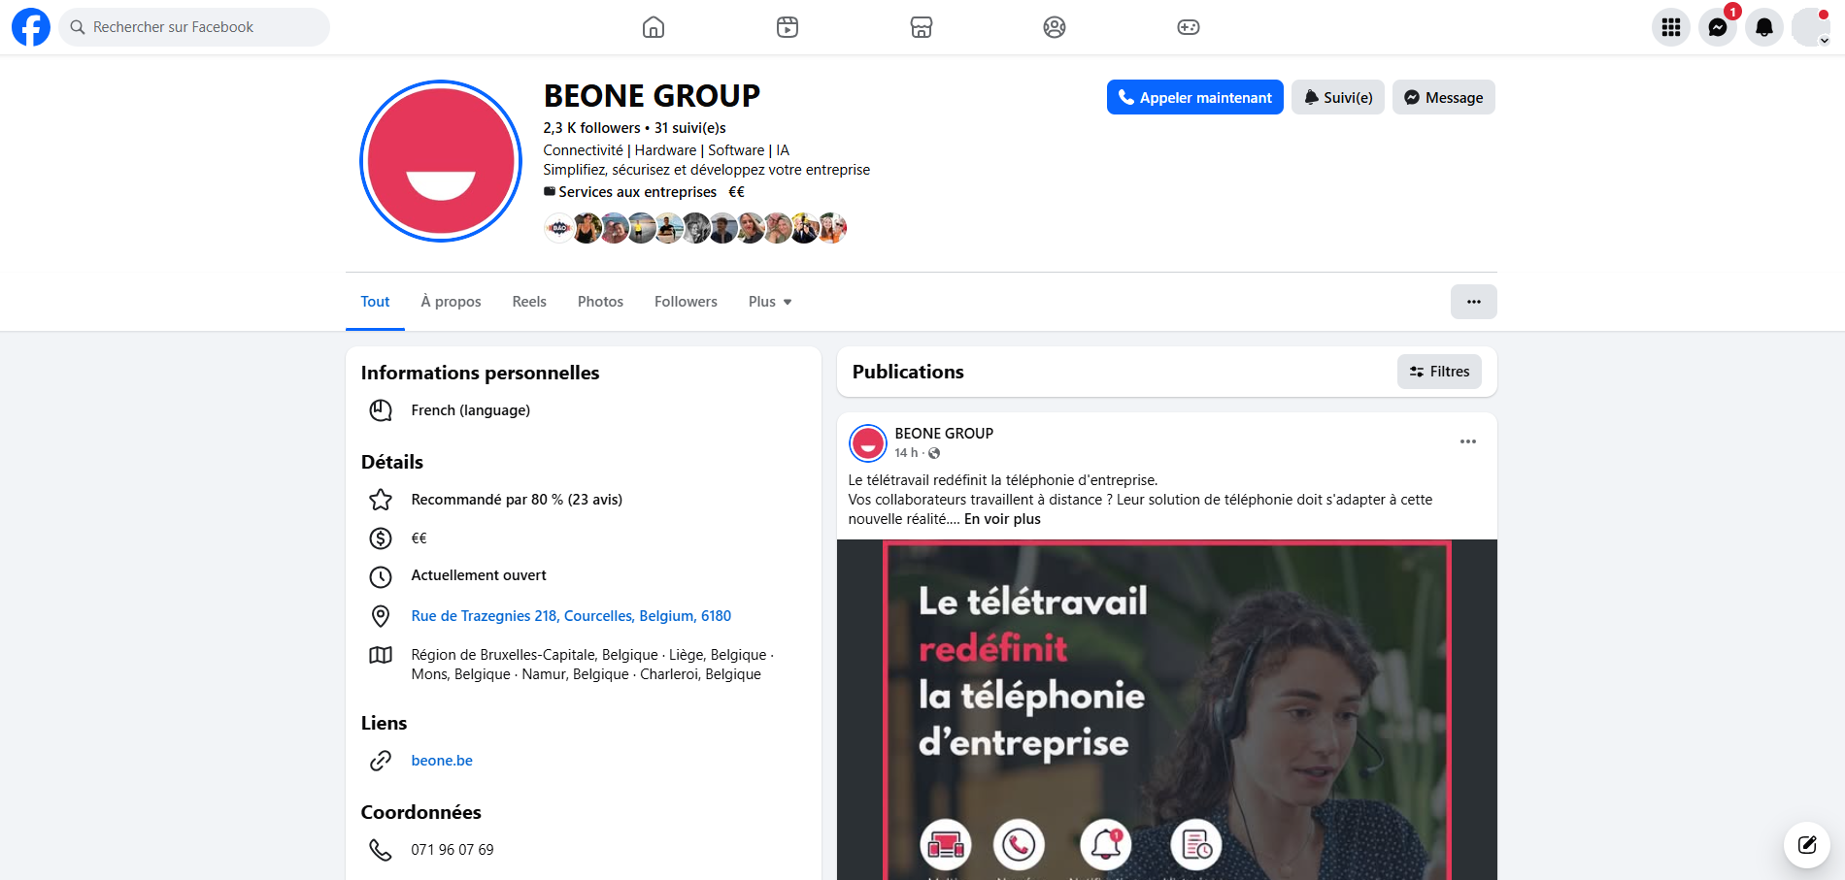Click the French (language) entry

(x=471, y=410)
